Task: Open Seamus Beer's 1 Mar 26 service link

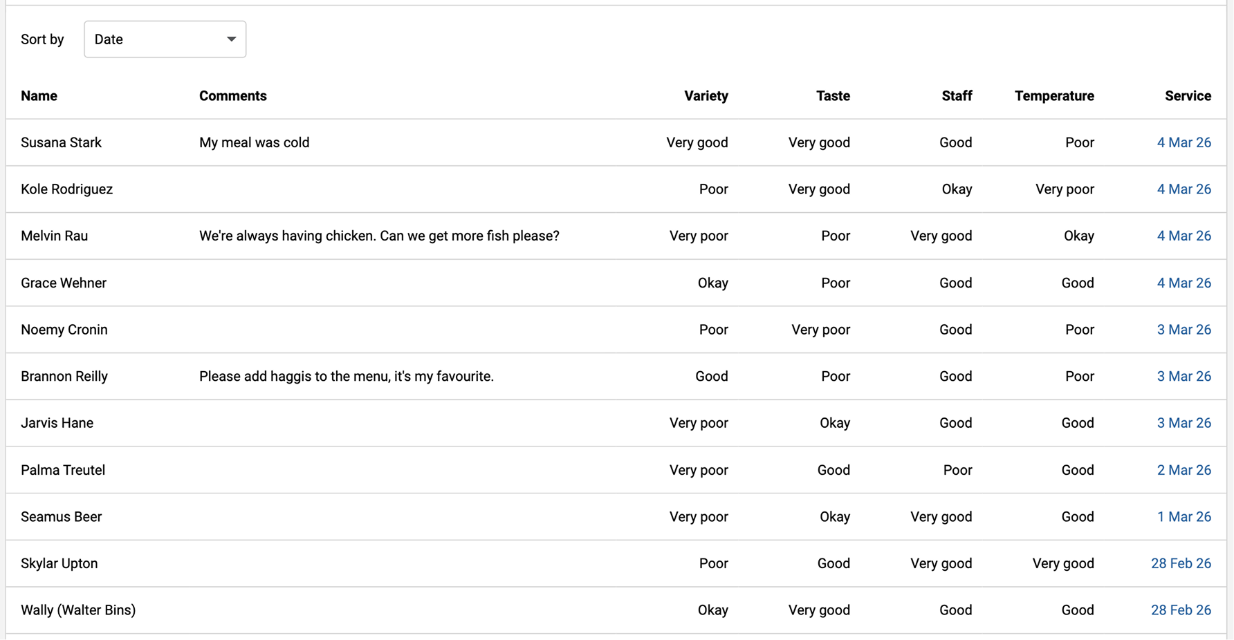Action: [x=1184, y=517]
